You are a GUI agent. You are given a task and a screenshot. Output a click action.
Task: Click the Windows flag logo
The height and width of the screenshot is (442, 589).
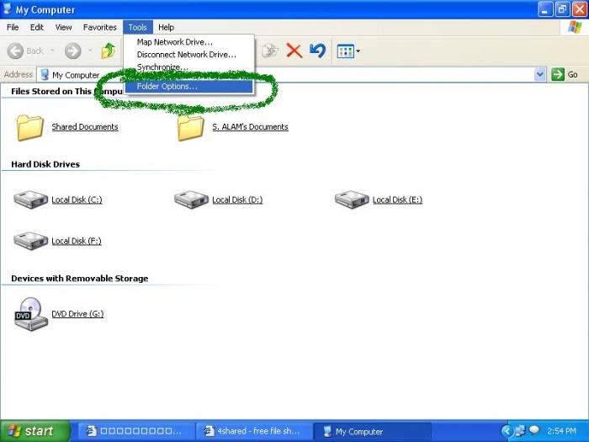coord(575,28)
